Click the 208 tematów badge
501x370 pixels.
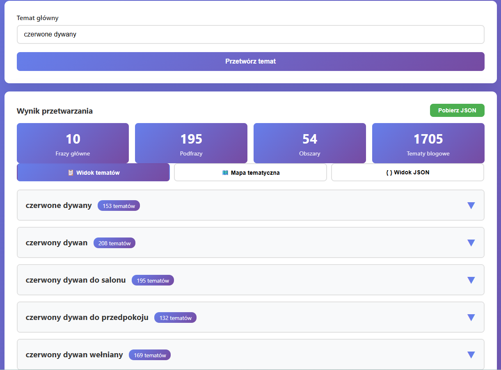point(114,243)
